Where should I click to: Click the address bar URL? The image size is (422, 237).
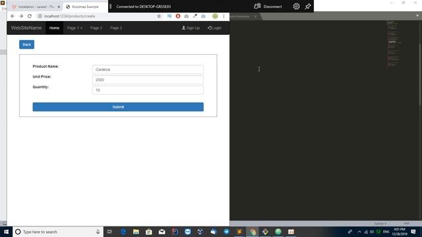69,16
